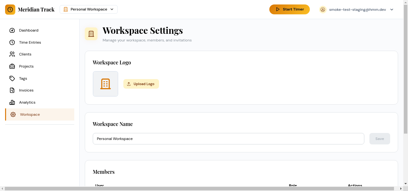The image size is (408, 191).
Task: Open the Personal Workspace switcher dropdown
Action: tap(88, 9)
